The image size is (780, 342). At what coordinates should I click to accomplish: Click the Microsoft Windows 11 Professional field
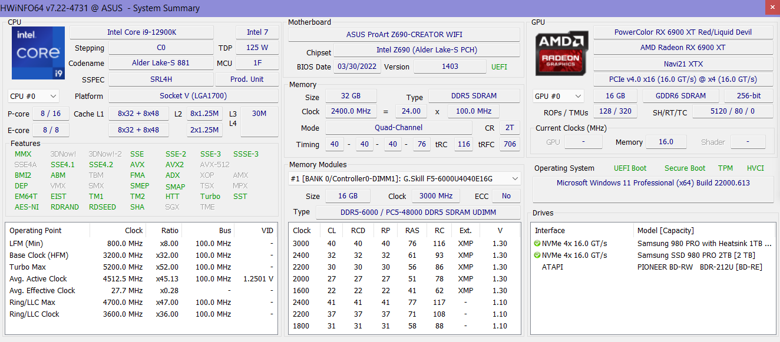[653, 183]
